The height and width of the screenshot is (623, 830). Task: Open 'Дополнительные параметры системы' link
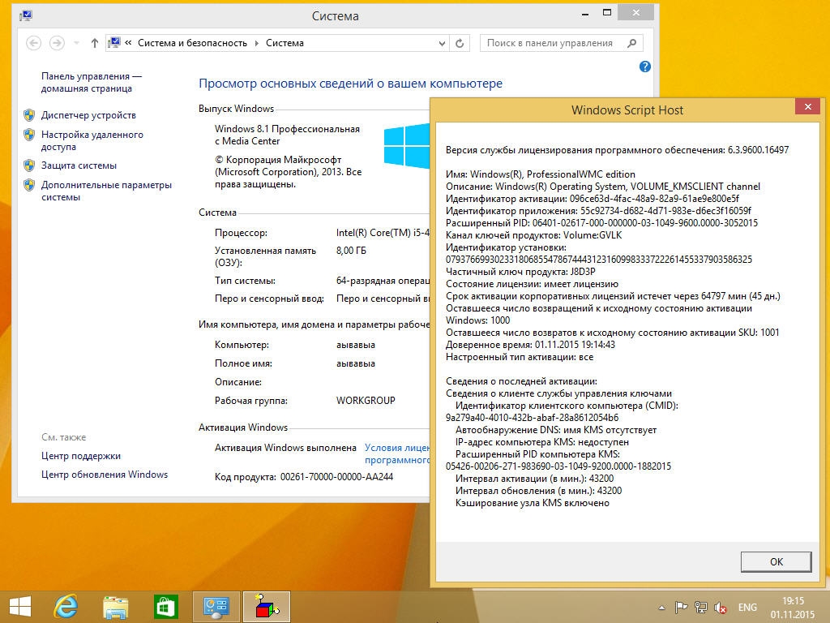tap(106, 191)
